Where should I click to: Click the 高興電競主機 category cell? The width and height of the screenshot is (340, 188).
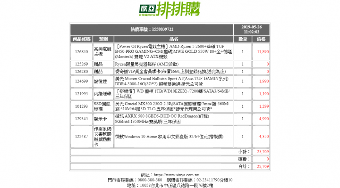(x=103, y=52)
